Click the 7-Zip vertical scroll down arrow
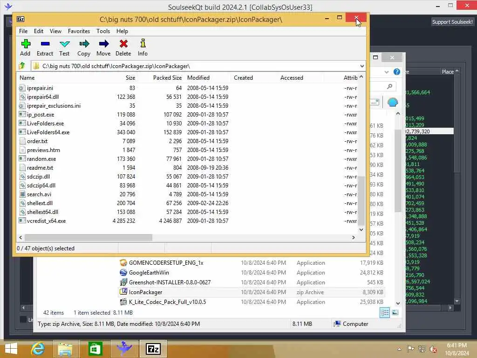This screenshot has height=358, width=477. click(361, 229)
